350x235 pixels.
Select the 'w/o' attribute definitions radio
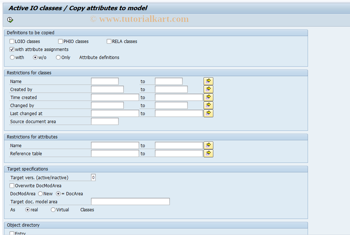point(35,58)
